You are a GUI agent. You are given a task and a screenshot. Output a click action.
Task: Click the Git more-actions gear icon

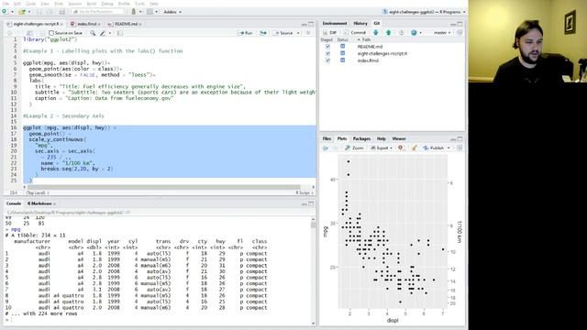pos(414,33)
